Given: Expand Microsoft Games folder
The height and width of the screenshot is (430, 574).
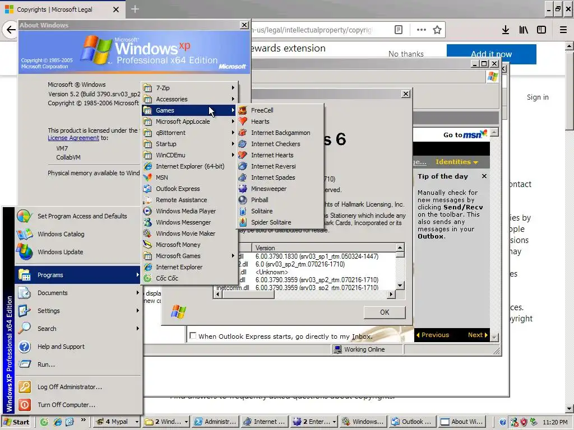Looking at the screenshot, I should (x=189, y=256).
